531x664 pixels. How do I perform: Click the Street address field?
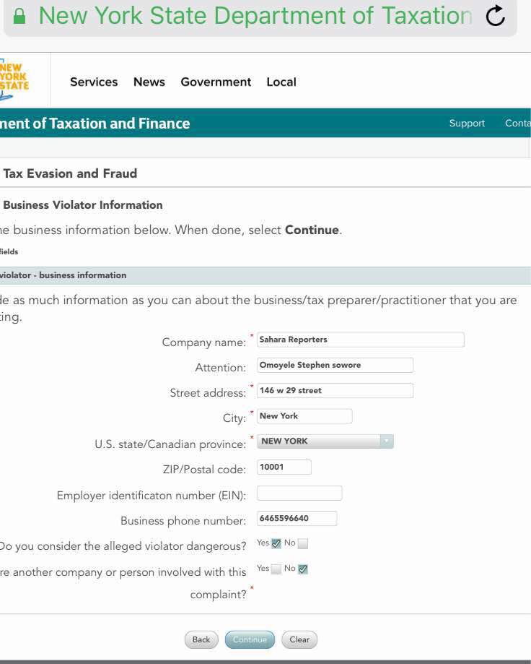335,390
